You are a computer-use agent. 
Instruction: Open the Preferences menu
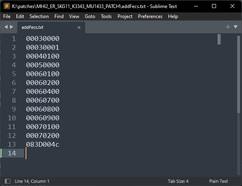[150, 16]
